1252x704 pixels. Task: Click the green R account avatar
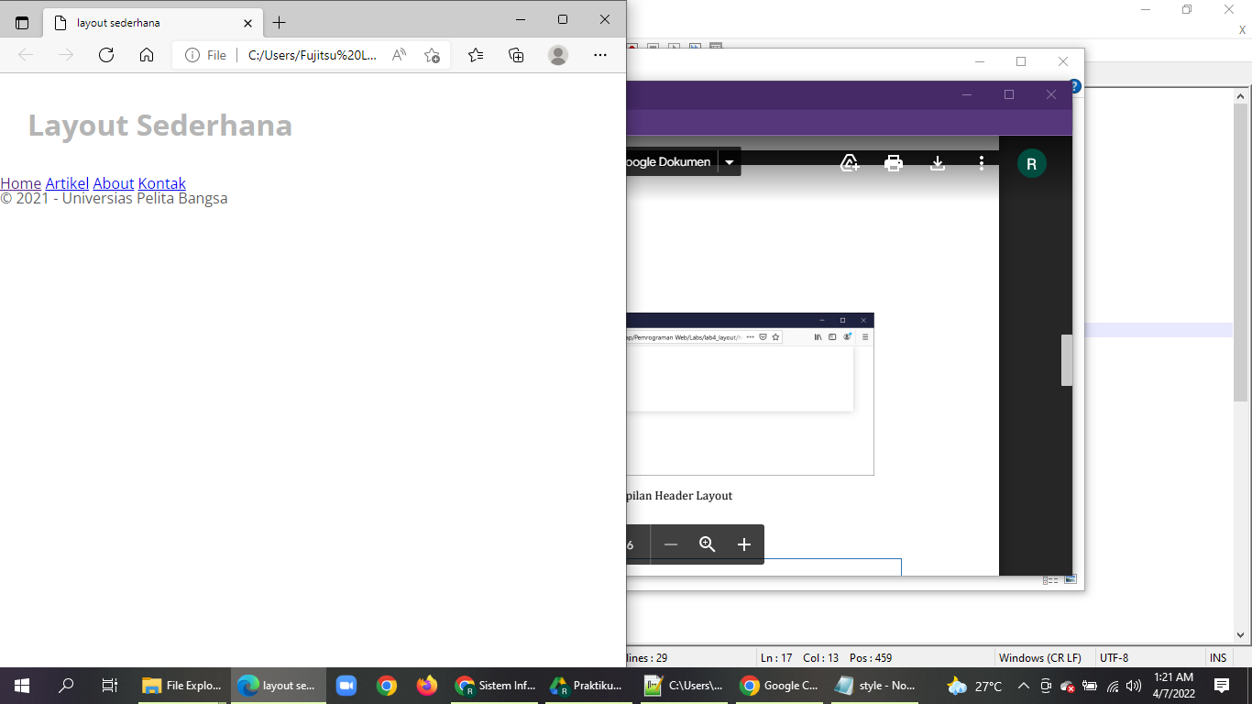tap(1032, 163)
